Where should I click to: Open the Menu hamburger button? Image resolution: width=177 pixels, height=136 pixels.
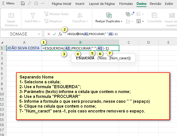pos(8,4)
